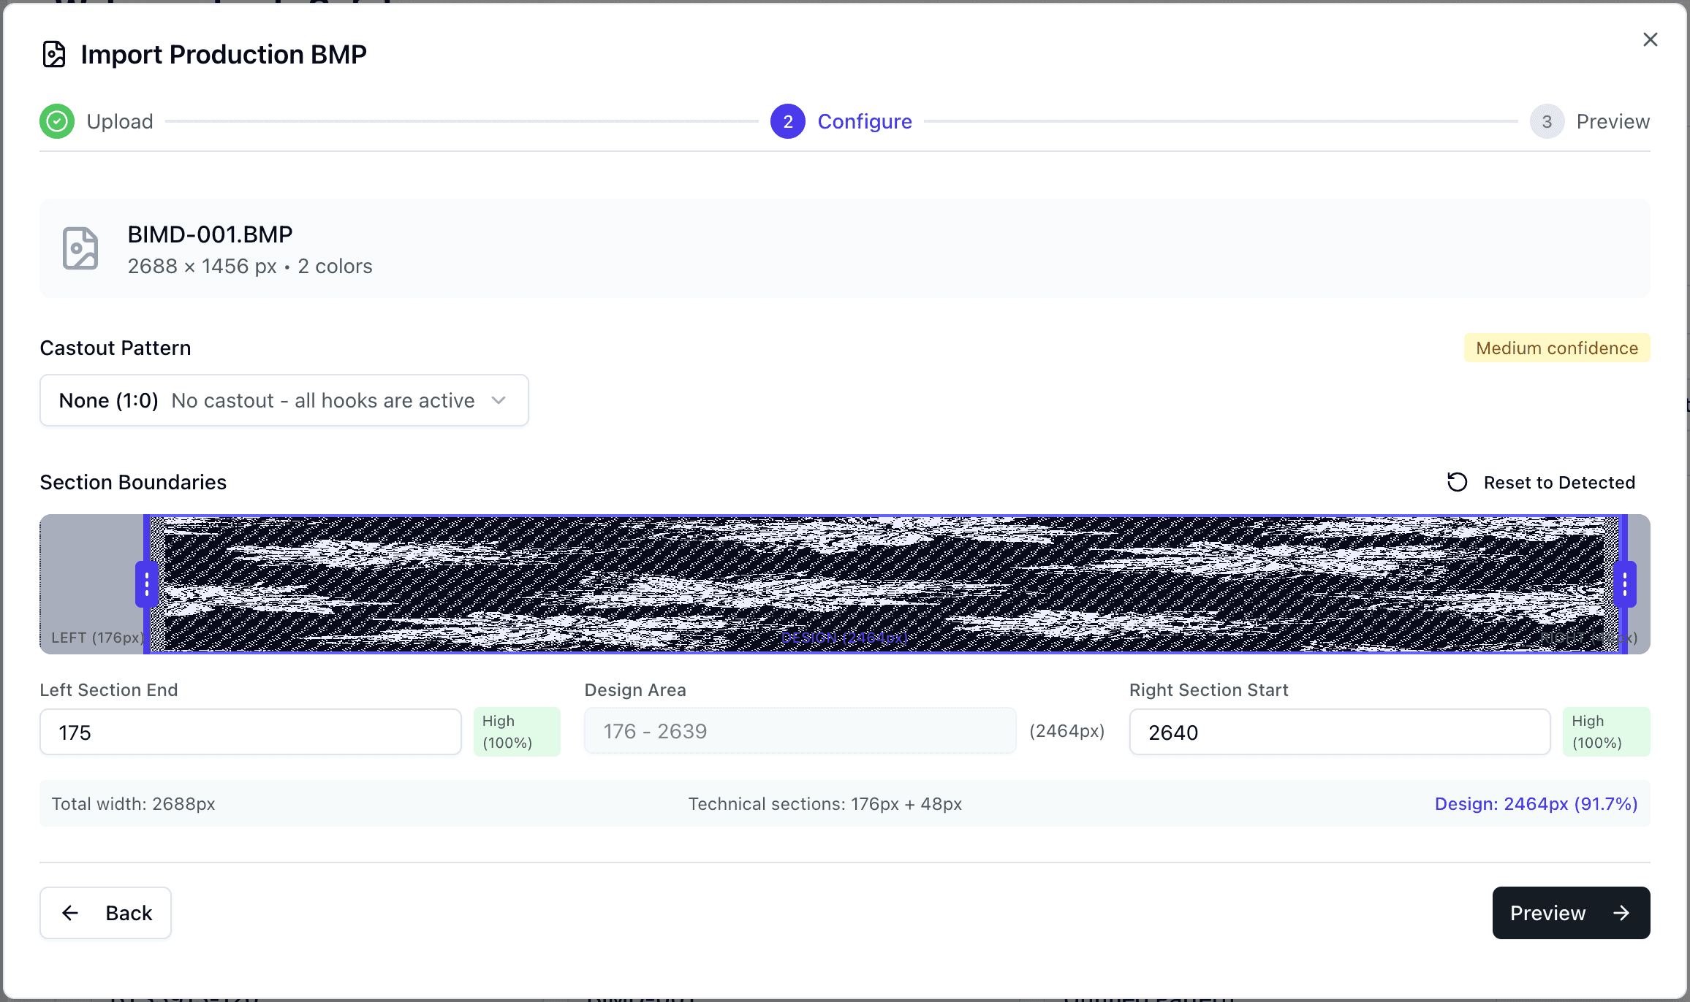
Task: Grab the right section boundary handle
Action: point(1624,584)
